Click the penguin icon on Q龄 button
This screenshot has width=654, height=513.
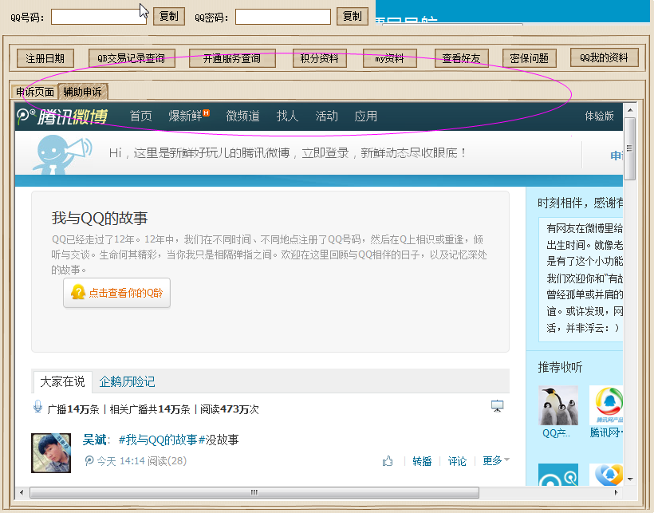pos(78,292)
